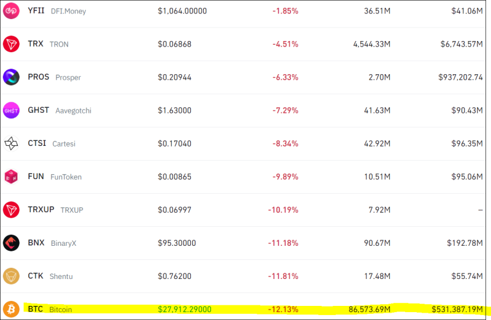
Task: Click the FUN FunToken coin icon
Action: tap(11, 177)
